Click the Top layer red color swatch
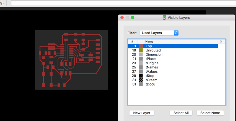This screenshot has height=121, width=236. coord(141,46)
